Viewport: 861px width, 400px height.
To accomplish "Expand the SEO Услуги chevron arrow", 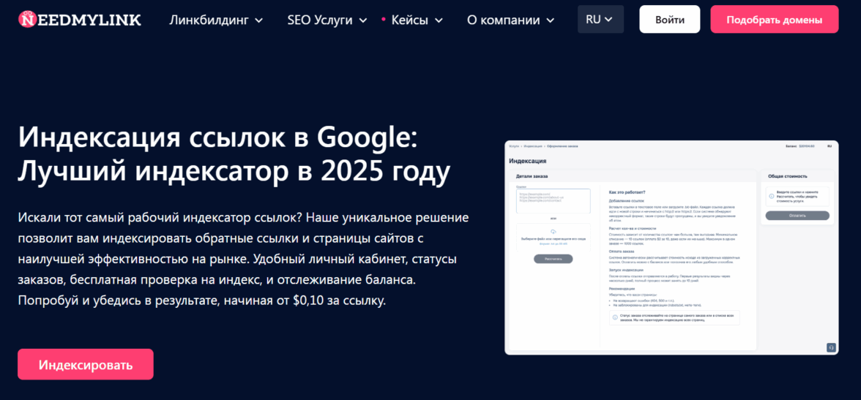I will click(363, 21).
